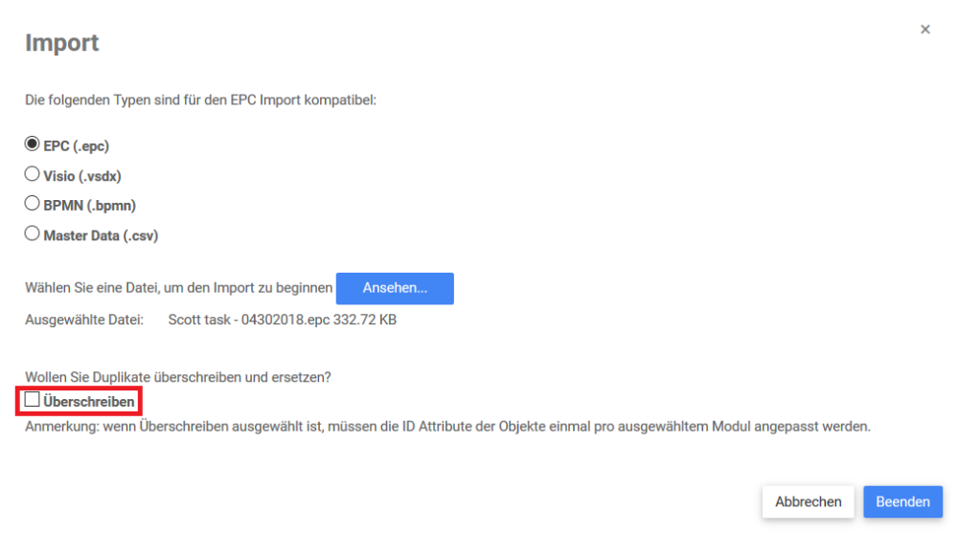Click the "Ausgewählte Datei:" label

click(84, 320)
